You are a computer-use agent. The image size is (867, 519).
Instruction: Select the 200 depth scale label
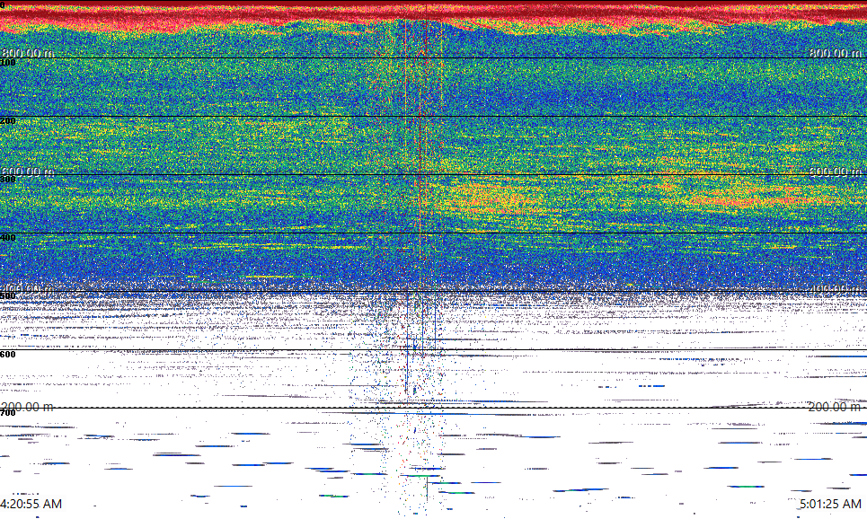pos(8,121)
